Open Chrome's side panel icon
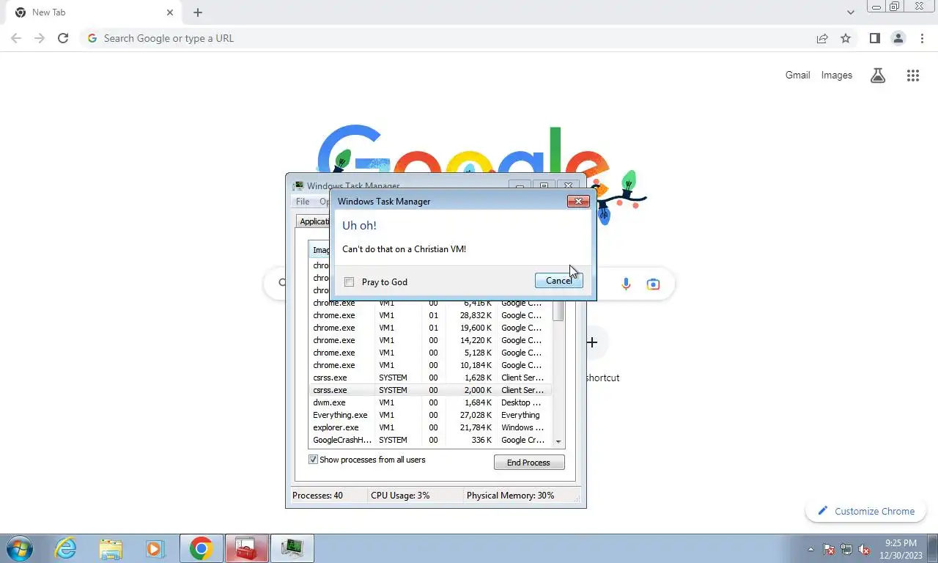 (874, 38)
